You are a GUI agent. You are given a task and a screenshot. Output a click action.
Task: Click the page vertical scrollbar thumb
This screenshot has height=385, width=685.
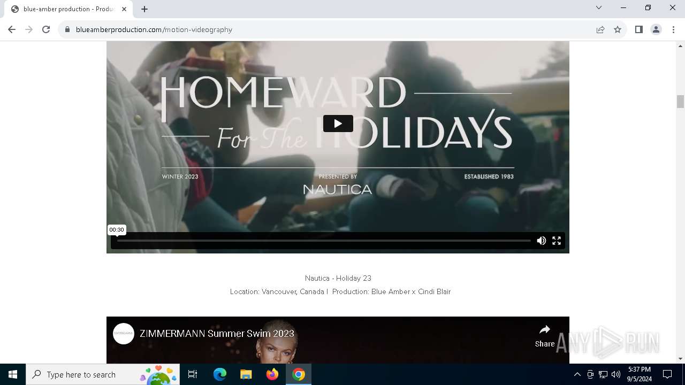[680, 102]
